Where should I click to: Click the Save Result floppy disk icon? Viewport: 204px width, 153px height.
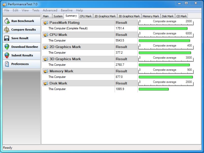[x=7, y=38]
